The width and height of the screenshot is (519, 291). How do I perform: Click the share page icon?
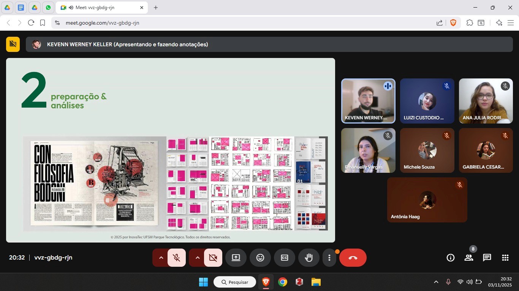click(440, 23)
